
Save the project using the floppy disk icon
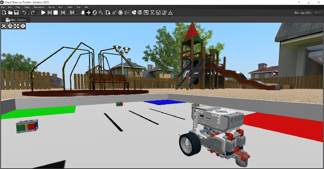16,13
